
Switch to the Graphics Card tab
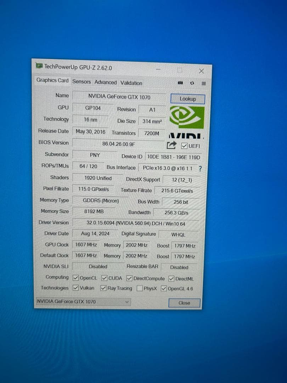(52, 80)
